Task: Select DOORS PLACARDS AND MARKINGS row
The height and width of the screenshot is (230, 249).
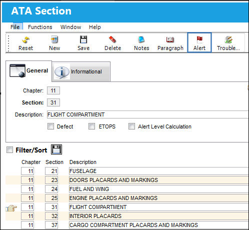Action: coord(159,180)
